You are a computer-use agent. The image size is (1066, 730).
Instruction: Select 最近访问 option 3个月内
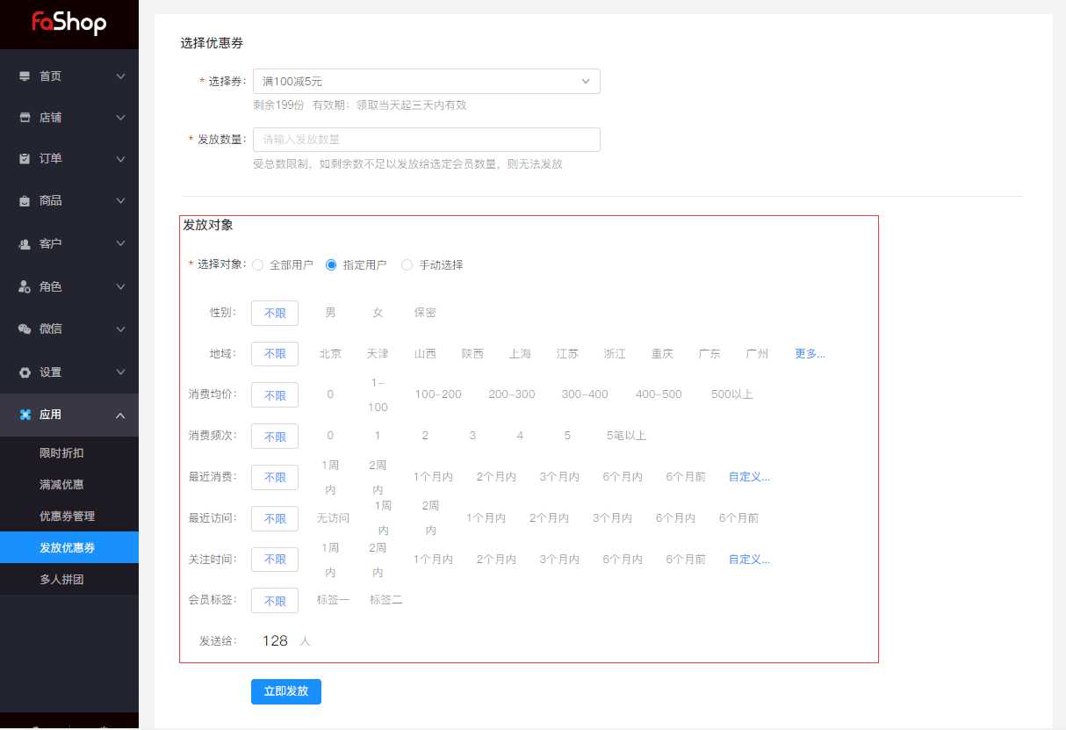click(x=612, y=518)
